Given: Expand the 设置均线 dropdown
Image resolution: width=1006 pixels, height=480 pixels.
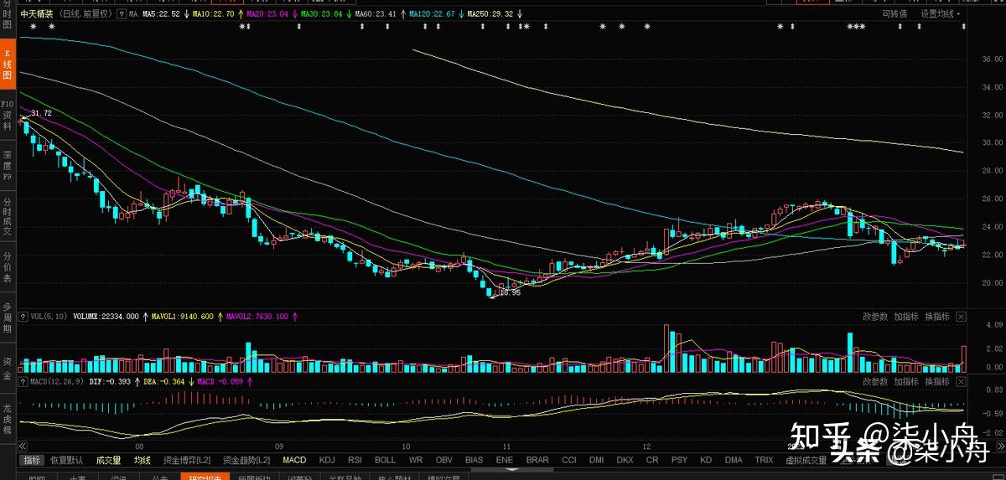Looking at the screenshot, I should (x=941, y=14).
